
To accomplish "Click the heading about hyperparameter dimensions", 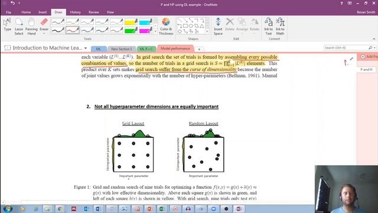I will click(x=156, y=106).
